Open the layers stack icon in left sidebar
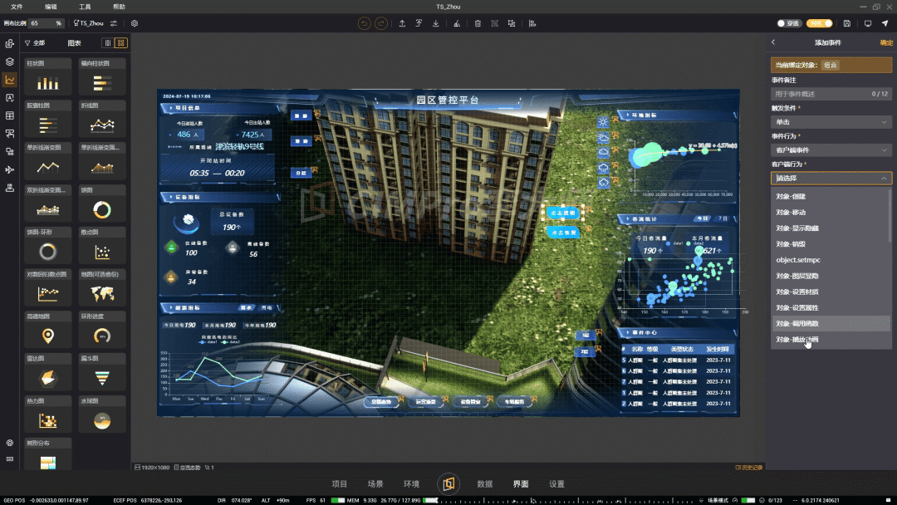The width and height of the screenshot is (897, 505). [10, 61]
